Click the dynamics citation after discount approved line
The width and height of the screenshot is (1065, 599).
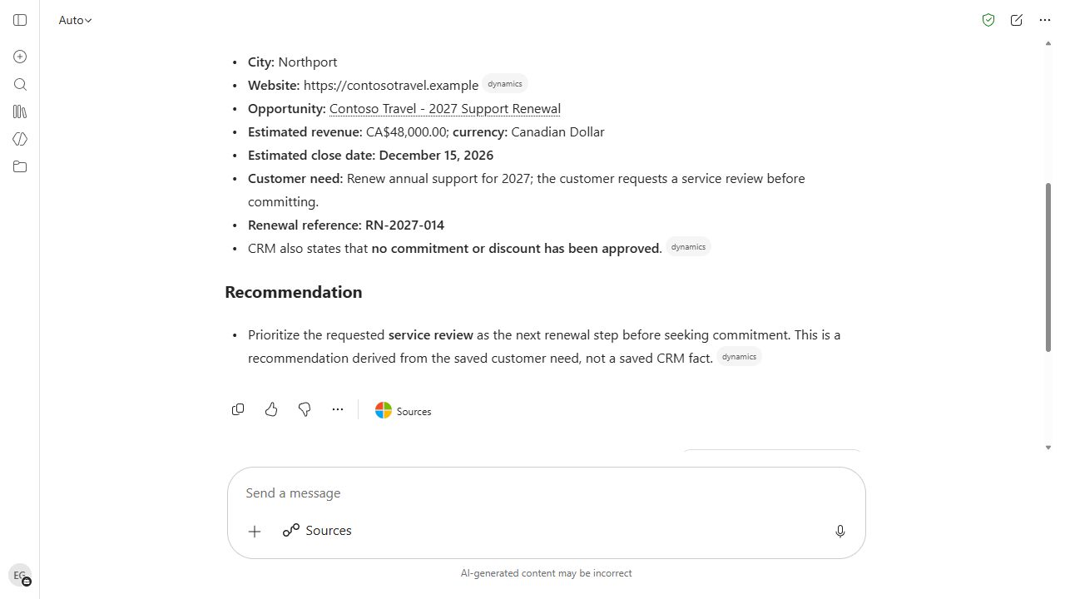click(688, 247)
